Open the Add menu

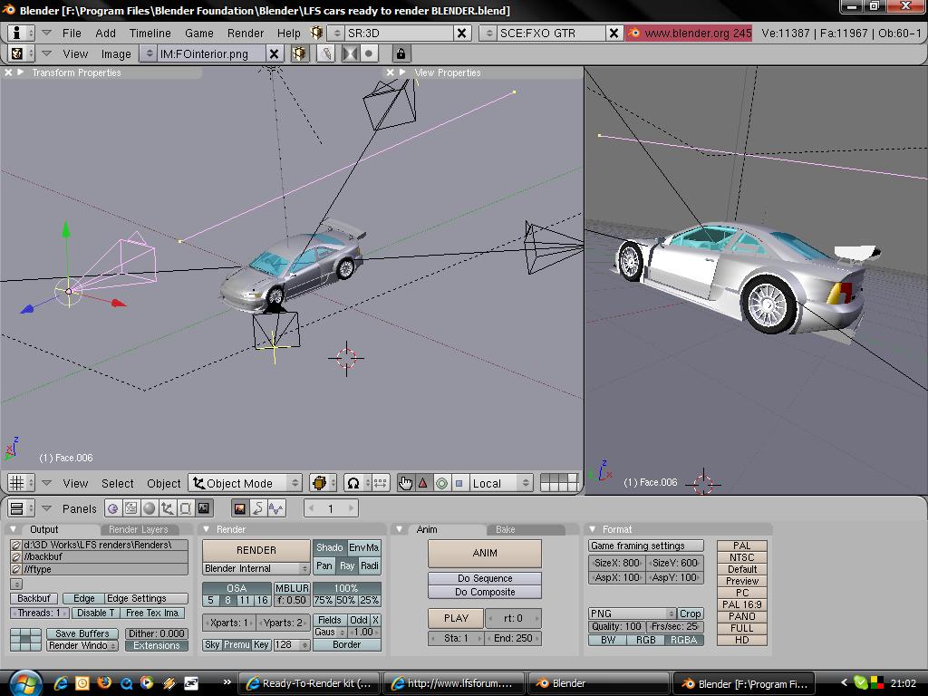pos(105,34)
